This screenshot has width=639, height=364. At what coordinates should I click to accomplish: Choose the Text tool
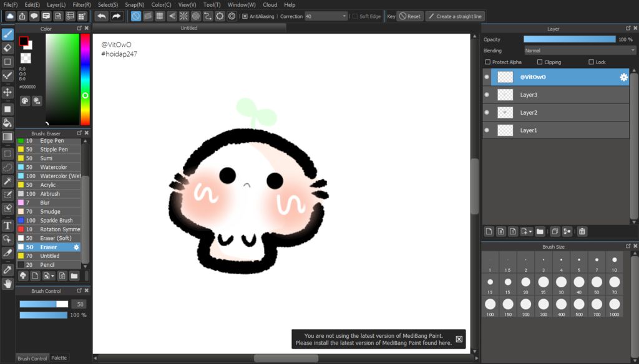[x=7, y=225]
